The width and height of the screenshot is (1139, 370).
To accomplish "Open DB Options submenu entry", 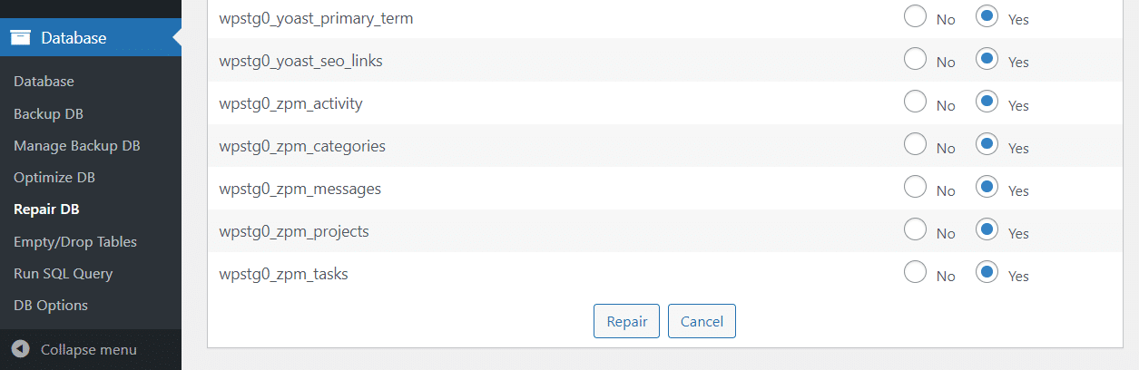I will (51, 305).
